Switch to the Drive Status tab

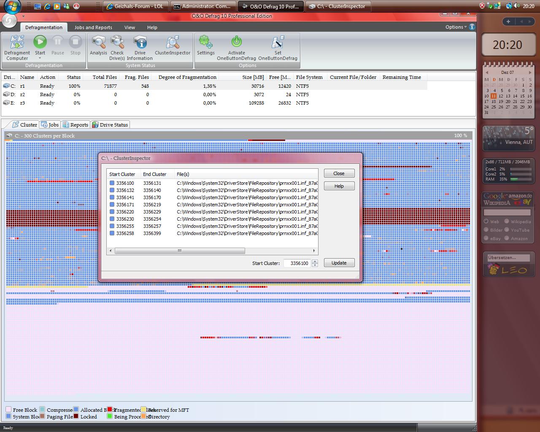tap(110, 124)
